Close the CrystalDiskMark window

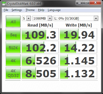pyautogui.click(x=95, y=3)
